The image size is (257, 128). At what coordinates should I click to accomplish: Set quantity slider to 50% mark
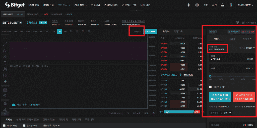[x=232, y=76]
